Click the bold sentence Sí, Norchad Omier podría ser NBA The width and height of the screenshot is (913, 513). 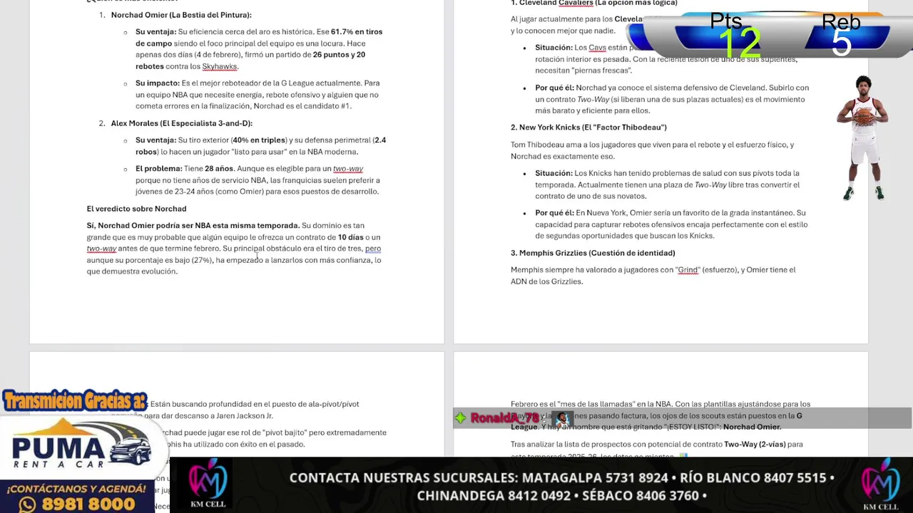point(193,226)
